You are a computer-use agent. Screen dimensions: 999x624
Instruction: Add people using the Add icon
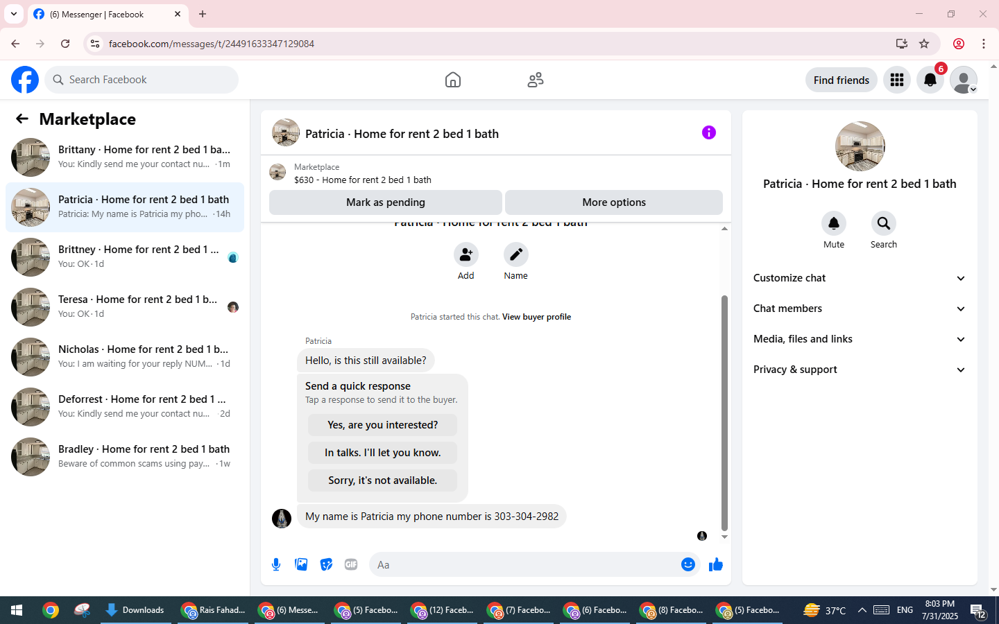tap(466, 254)
